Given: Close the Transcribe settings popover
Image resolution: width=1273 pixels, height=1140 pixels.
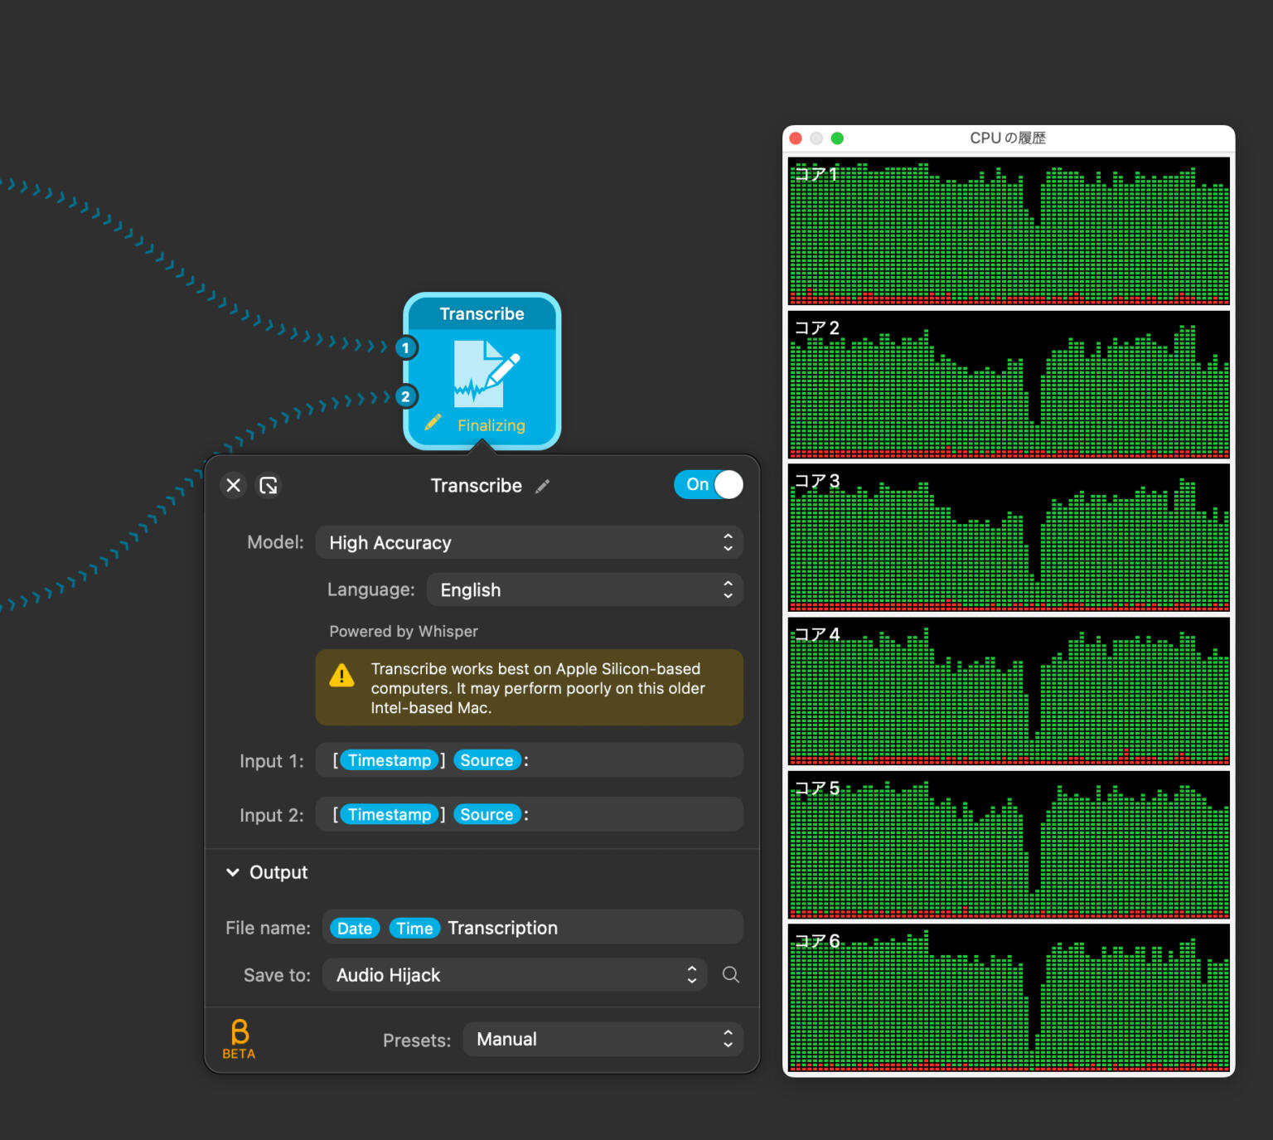Looking at the screenshot, I should coord(233,486).
